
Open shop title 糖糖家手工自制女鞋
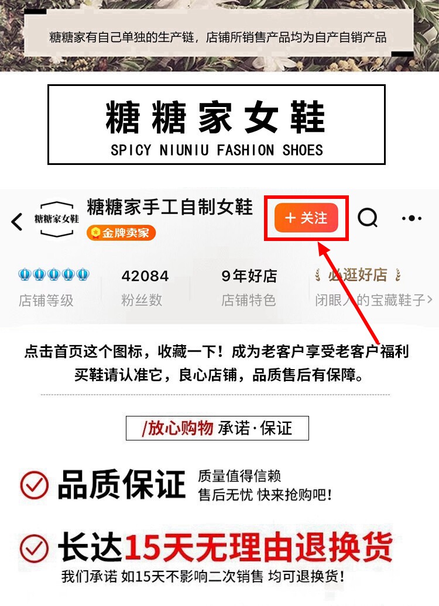coord(170,206)
